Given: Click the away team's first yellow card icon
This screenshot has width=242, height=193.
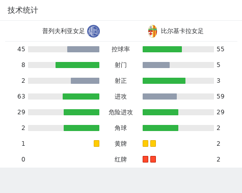Looking at the screenshot, I should pyautogui.click(x=145, y=143).
